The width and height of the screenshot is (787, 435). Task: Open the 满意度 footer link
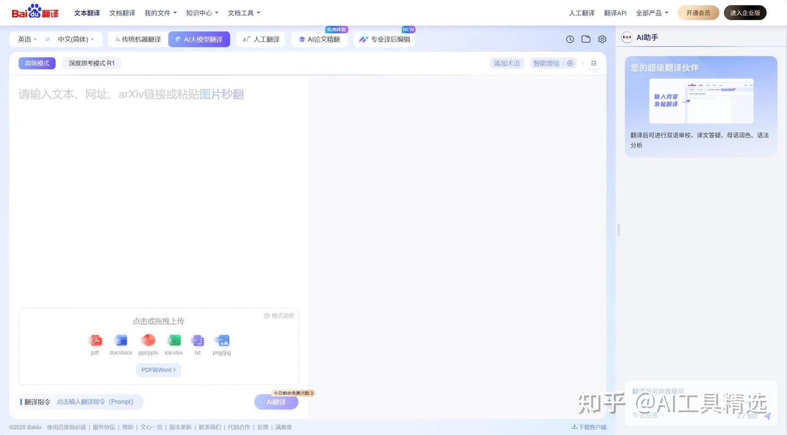click(283, 427)
